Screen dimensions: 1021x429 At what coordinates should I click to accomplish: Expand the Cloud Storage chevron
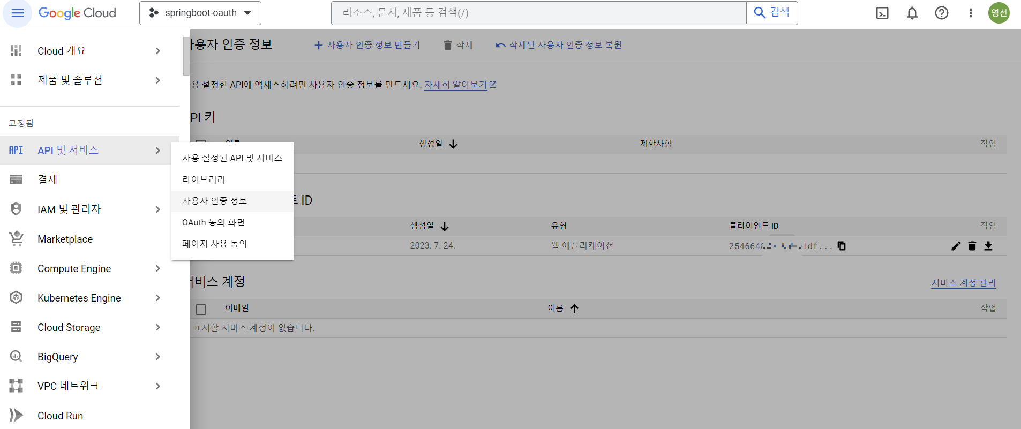coord(157,327)
